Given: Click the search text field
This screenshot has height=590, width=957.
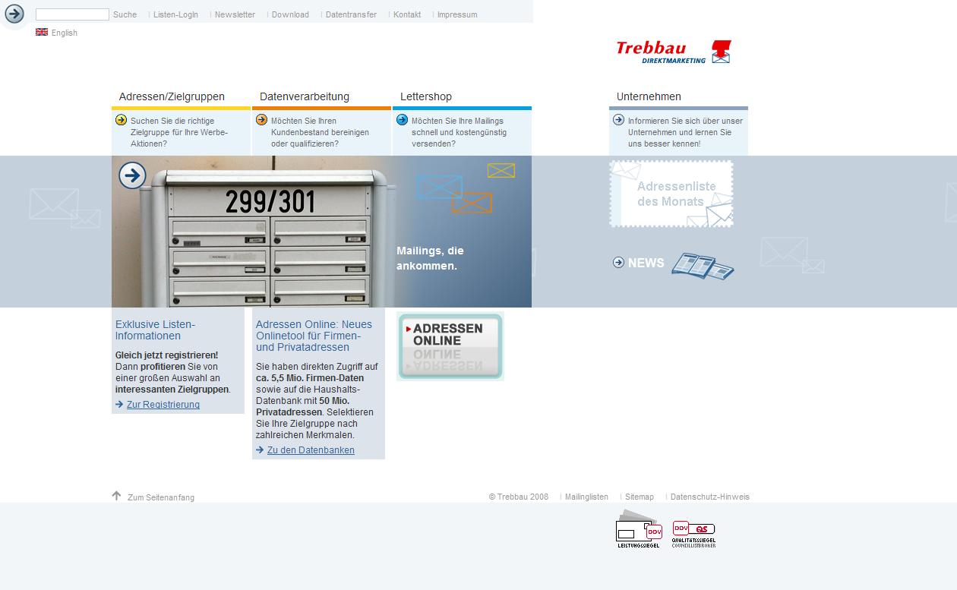Looking at the screenshot, I should pyautogui.click(x=72, y=14).
